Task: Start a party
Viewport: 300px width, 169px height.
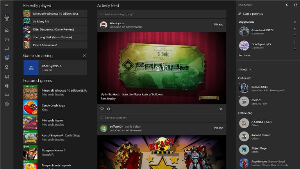Action: click(250, 14)
